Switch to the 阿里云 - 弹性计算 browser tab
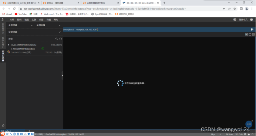The width and height of the screenshot is (256, 136). (x=61, y=3)
